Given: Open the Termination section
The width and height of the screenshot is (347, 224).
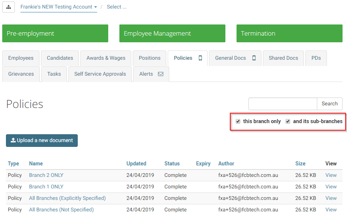Looking at the screenshot, I should point(289,33).
